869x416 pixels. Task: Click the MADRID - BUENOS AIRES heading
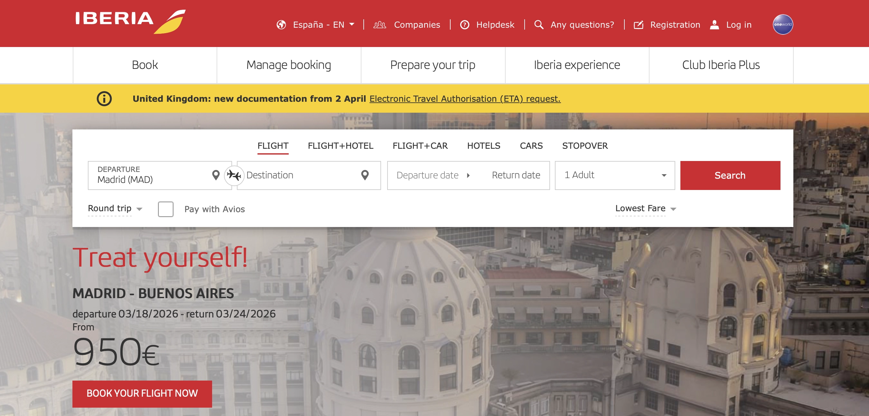153,294
